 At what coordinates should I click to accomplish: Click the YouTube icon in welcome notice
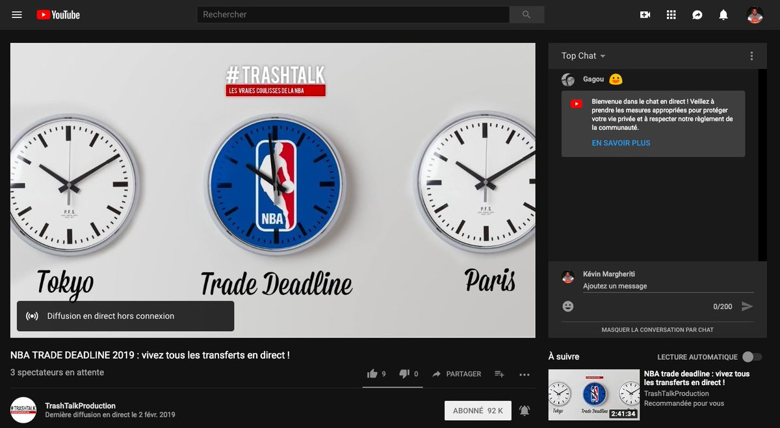point(576,103)
